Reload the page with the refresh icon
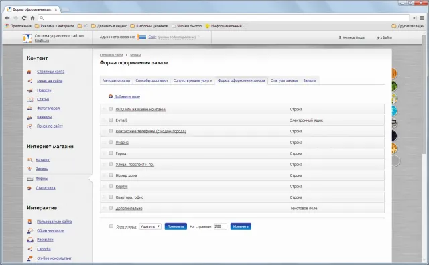 pos(24,18)
